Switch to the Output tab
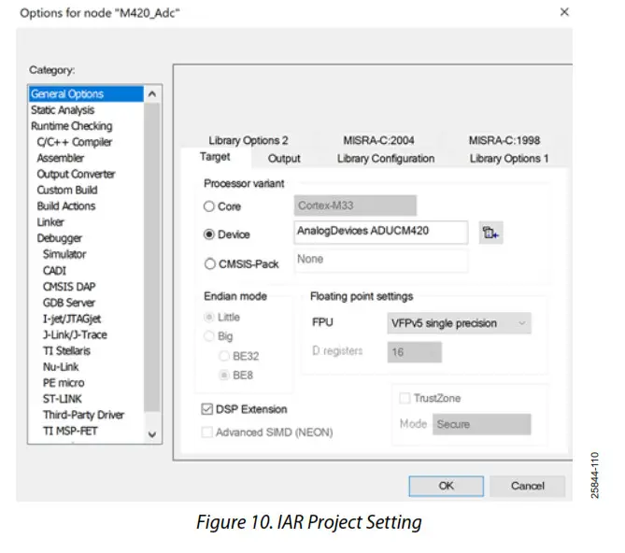Image resolution: width=625 pixels, height=553 pixels. click(284, 159)
